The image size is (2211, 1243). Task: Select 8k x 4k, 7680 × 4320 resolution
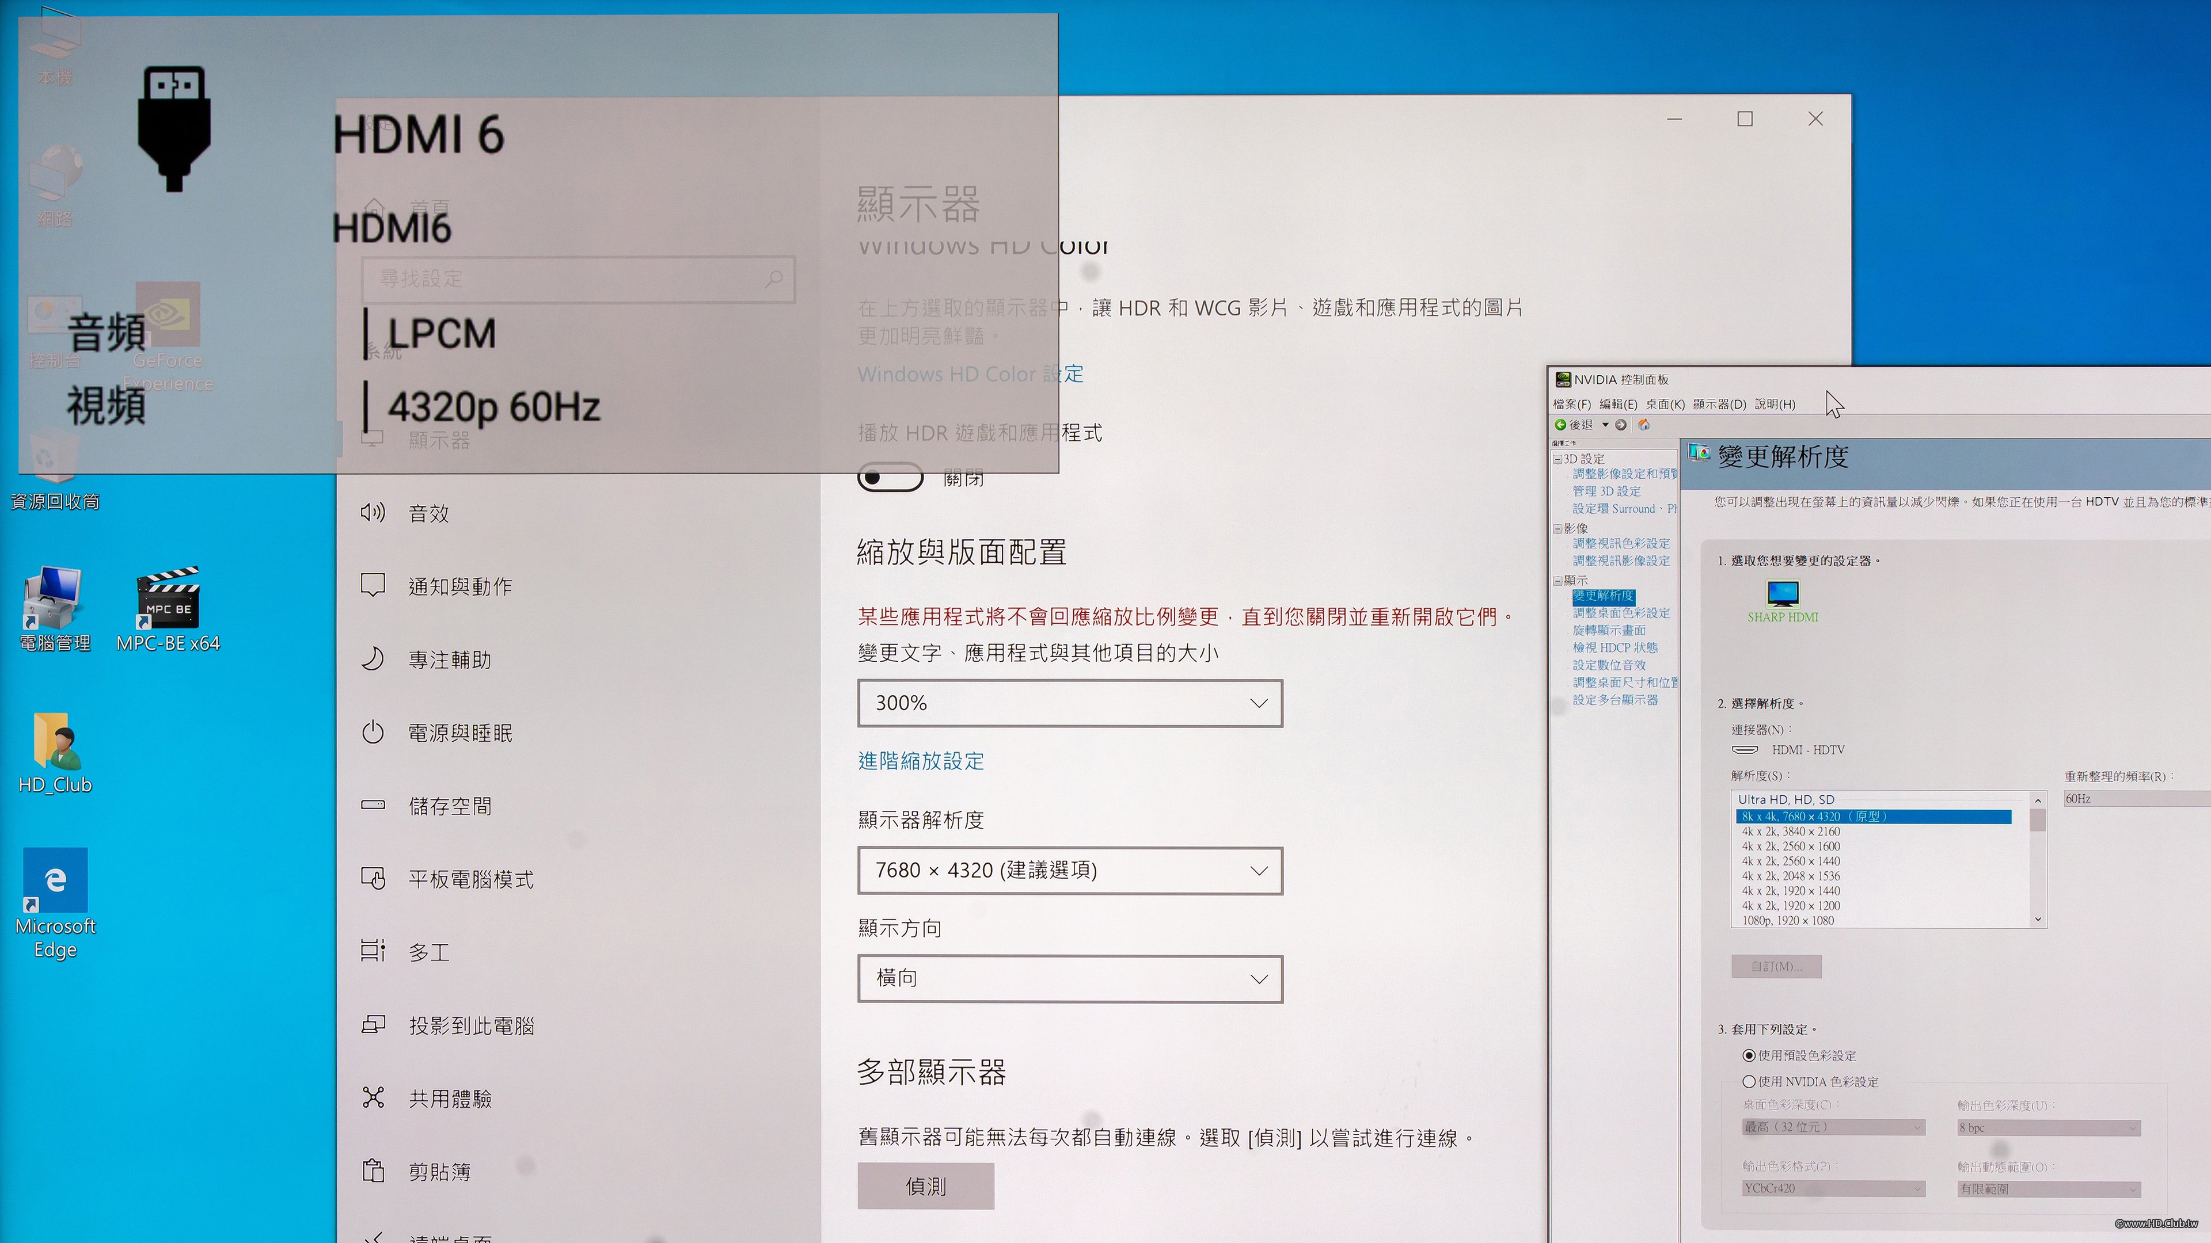tap(1873, 817)
